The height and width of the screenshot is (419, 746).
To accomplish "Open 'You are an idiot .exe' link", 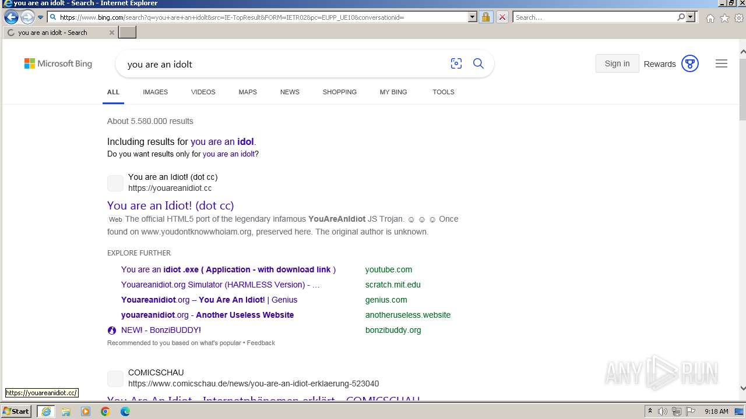I will pyautogui.click(x=228, y=269).
